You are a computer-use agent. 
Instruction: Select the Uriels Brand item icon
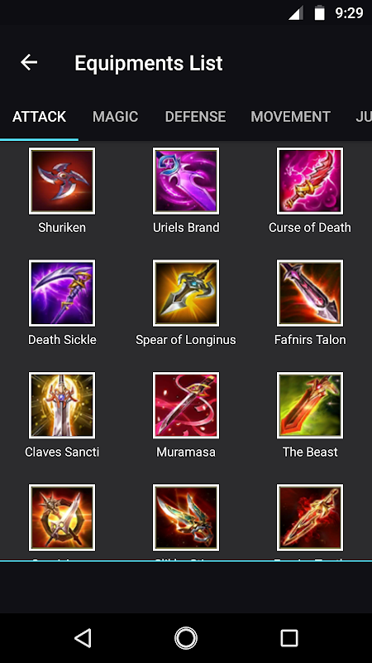[x=186, y=181]
